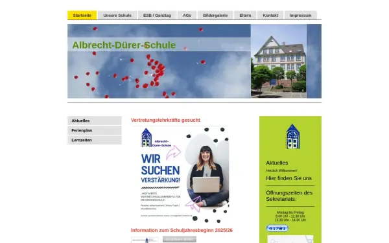
Task: Click Information zum Schuljahresbeginn 2025/26 heading
Action: 182,230
